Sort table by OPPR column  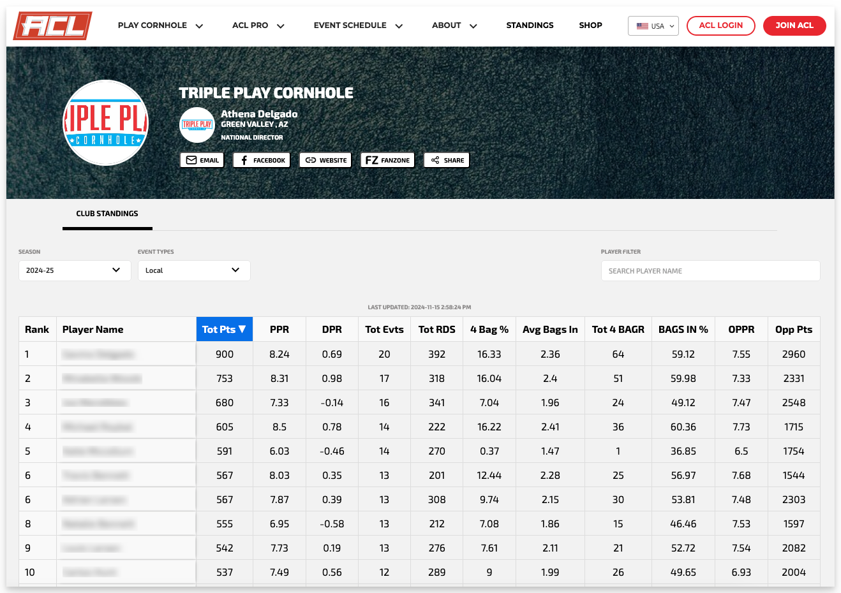click(x=741, y=330)
